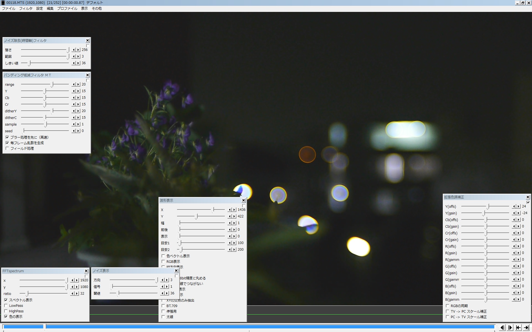
Task: Open the フィルタ menu
Action: [25, 9]
